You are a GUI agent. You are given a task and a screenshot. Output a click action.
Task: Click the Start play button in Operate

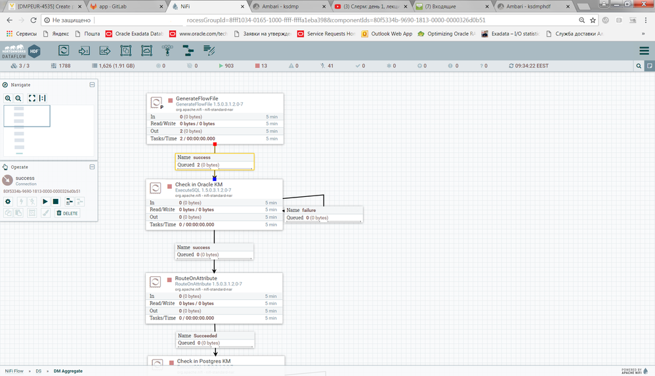pyautogui.click(x=45, y=201)
